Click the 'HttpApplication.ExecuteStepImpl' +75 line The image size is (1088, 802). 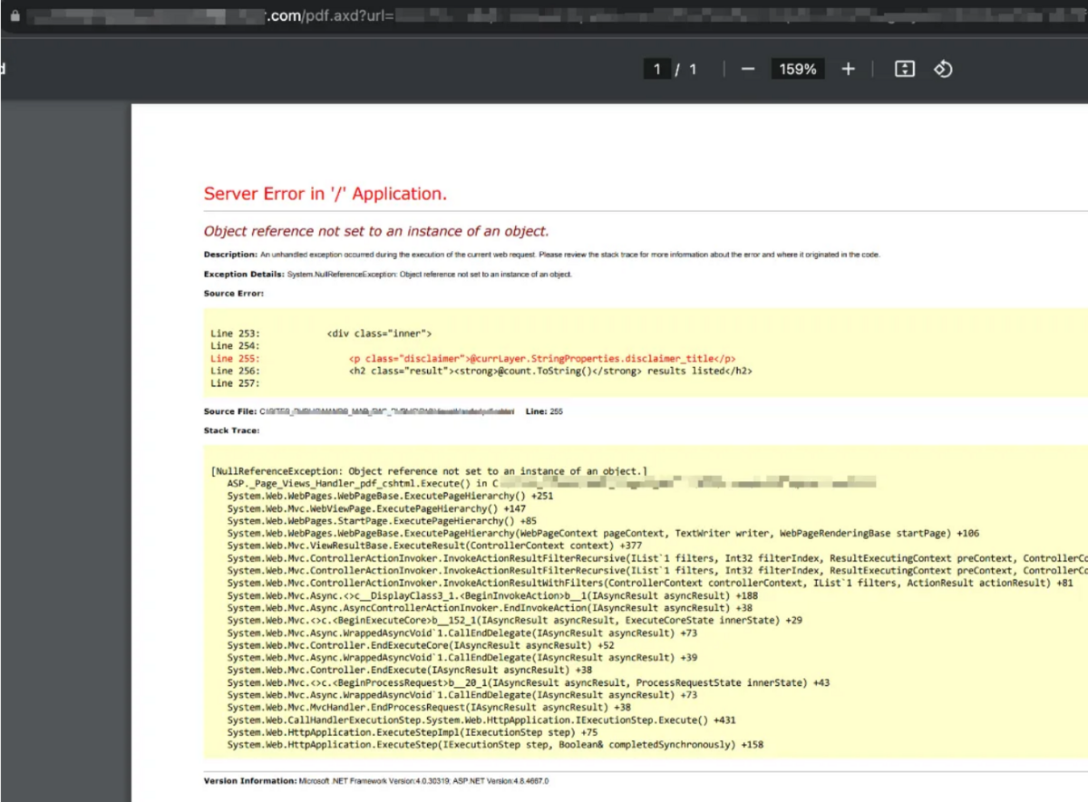[413, 732]
